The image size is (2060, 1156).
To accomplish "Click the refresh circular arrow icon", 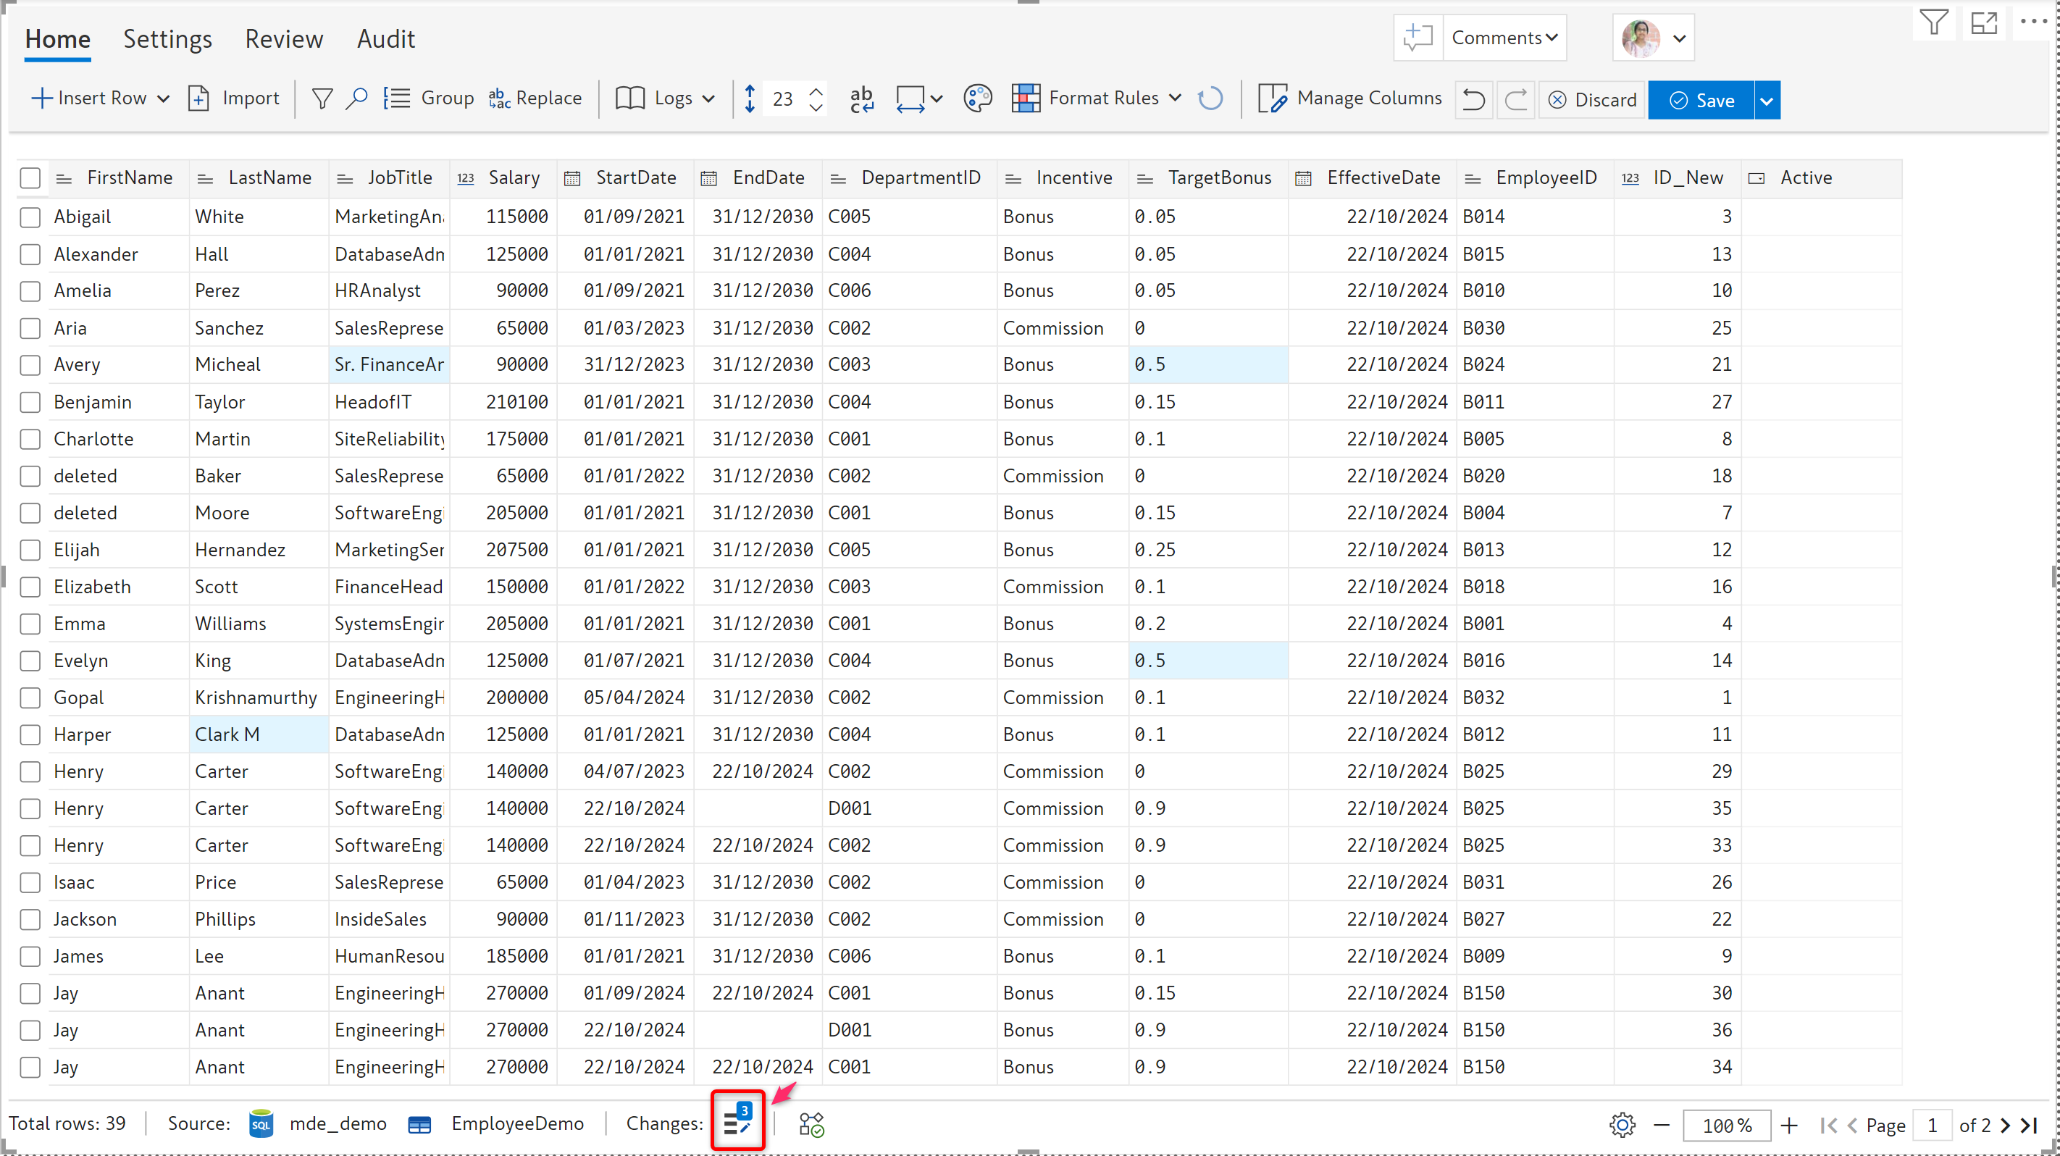I will pos(1210,99).
